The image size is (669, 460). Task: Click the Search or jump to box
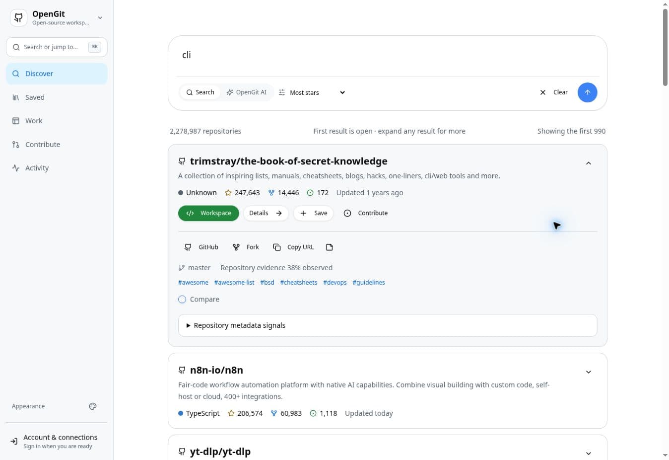[x=57, y=47]
